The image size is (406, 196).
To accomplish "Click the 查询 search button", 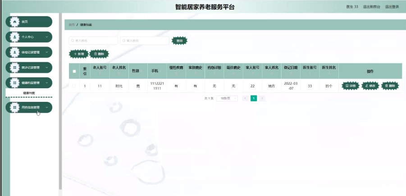I will pyautogui.click(x=179, y=41).
